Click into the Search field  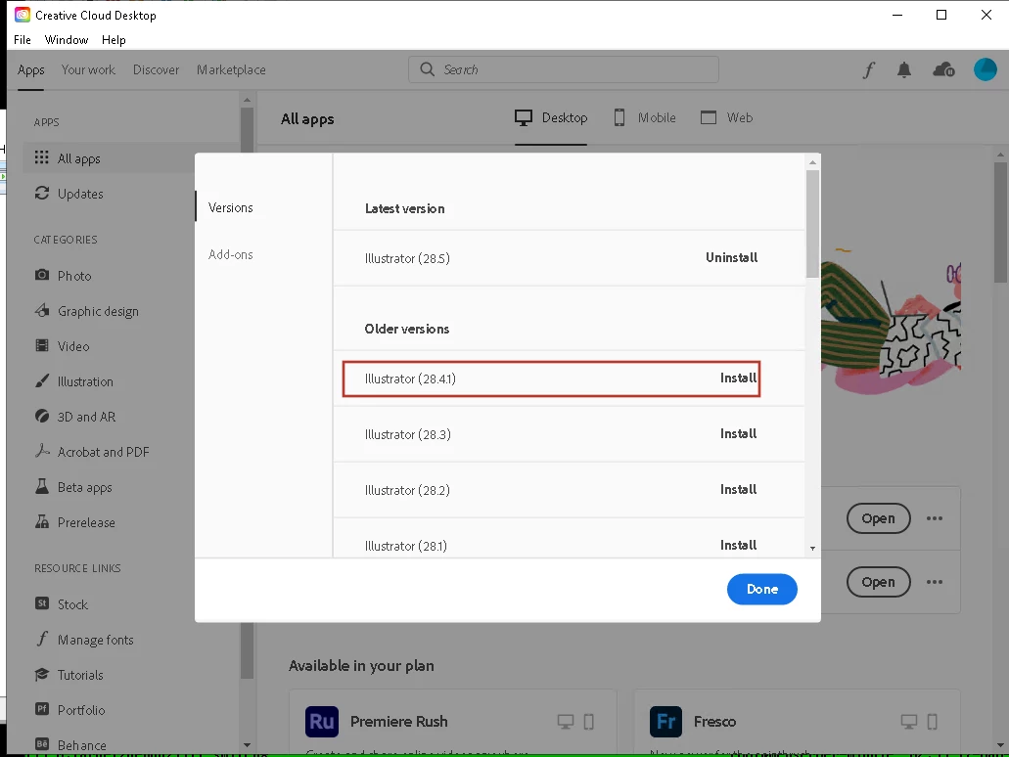(563, 68)
